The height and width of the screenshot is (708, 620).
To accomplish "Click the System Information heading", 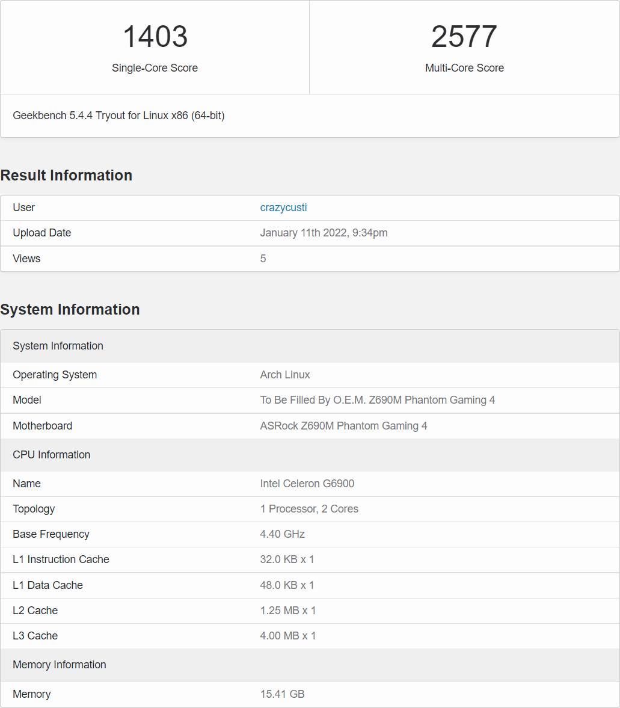I will (x=70, y=309).
